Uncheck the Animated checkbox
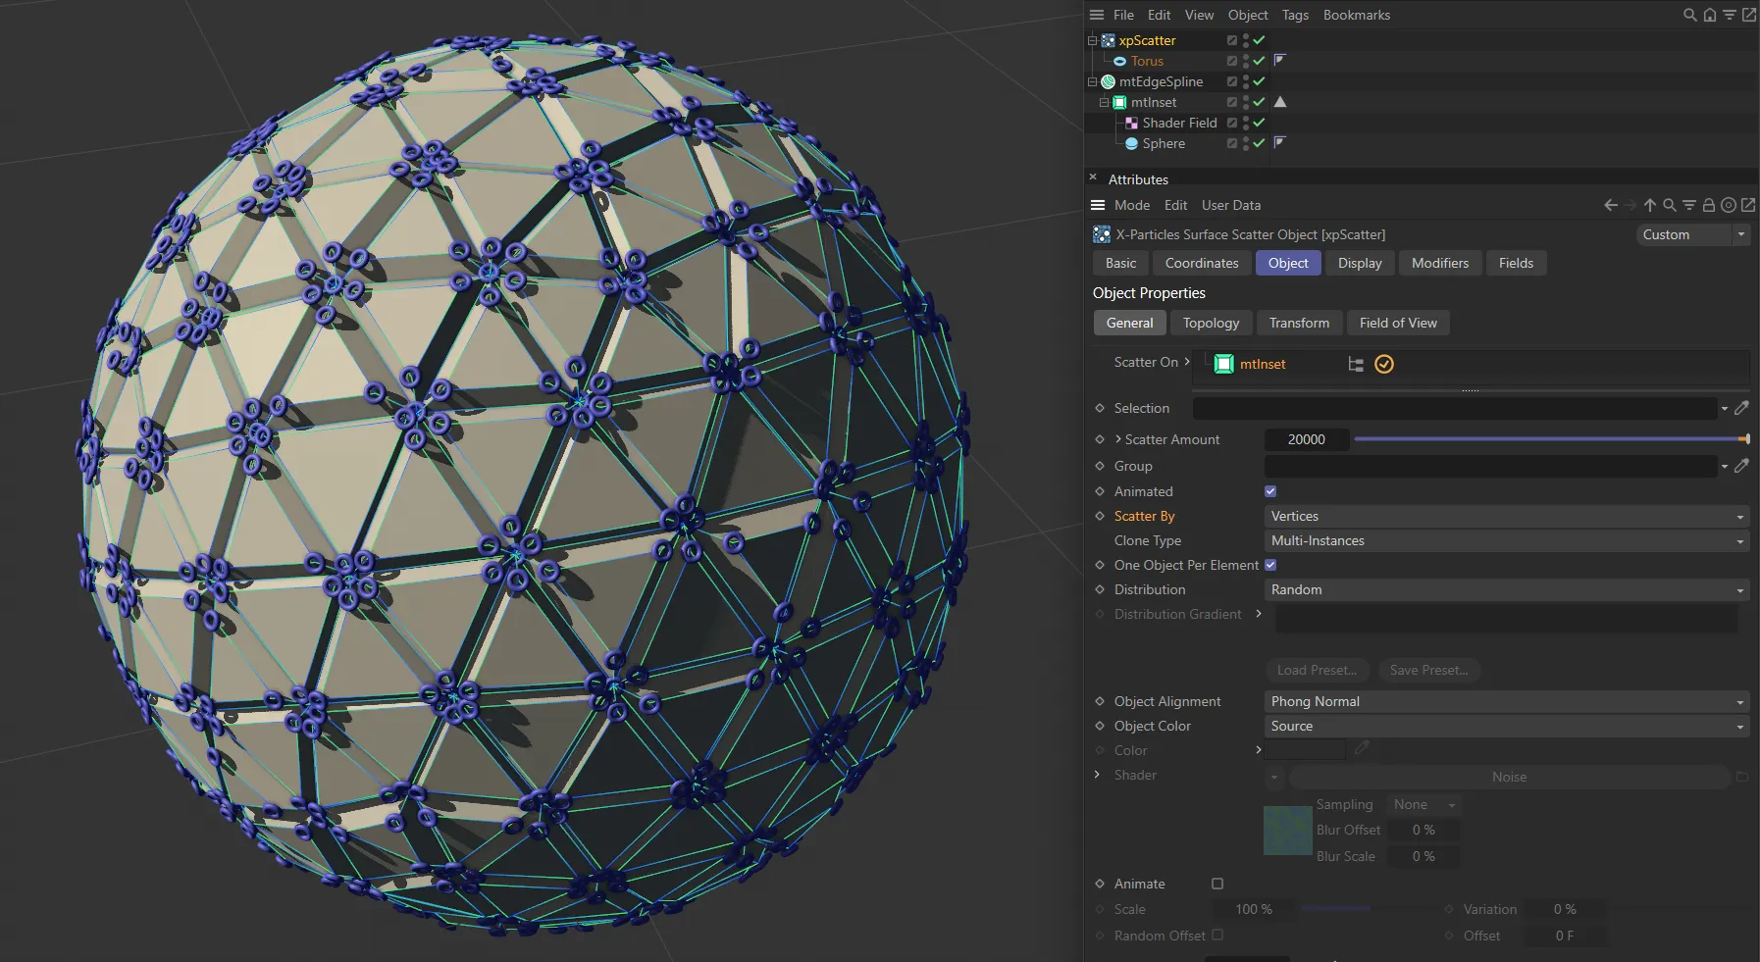 (1269, 491)
